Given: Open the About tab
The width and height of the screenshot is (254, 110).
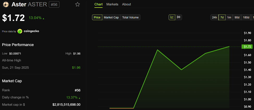Looking at the screenshot, I should pyautogui.click(x=127, y=4).
